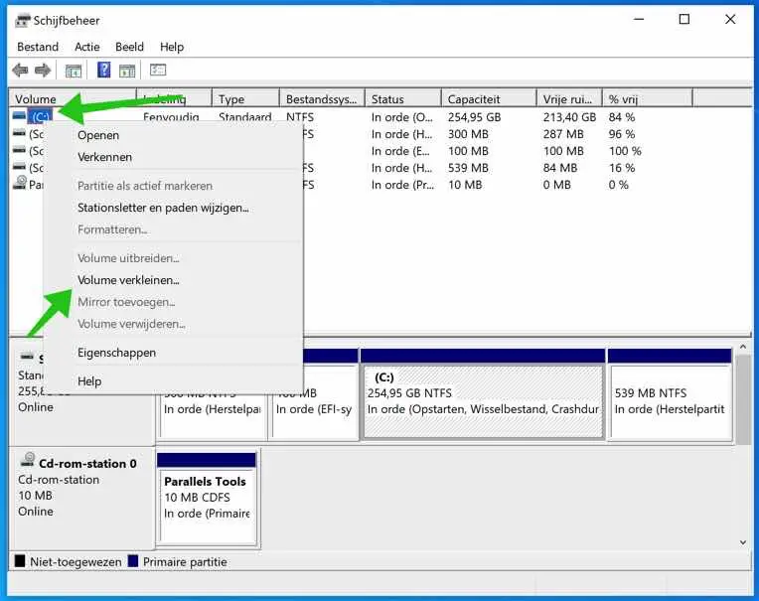Viewport: 759px width, 601px height.
Task: Sort by Status column header
Action: [x=403, y=98]
